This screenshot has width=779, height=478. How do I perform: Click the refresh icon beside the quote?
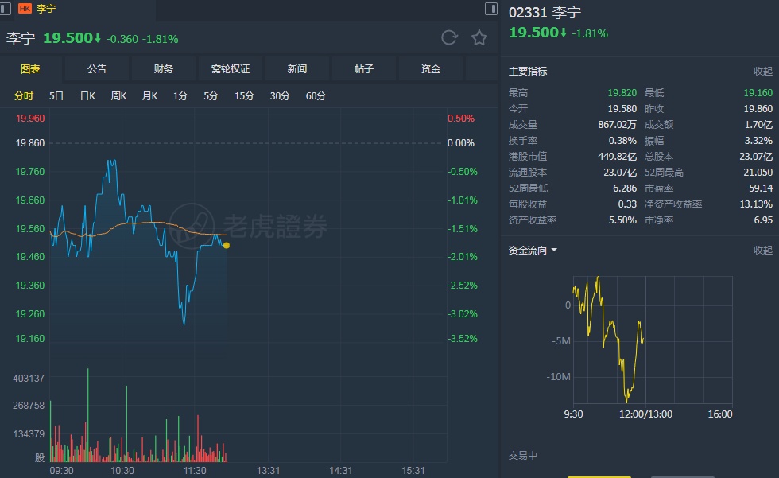(449, 37)
